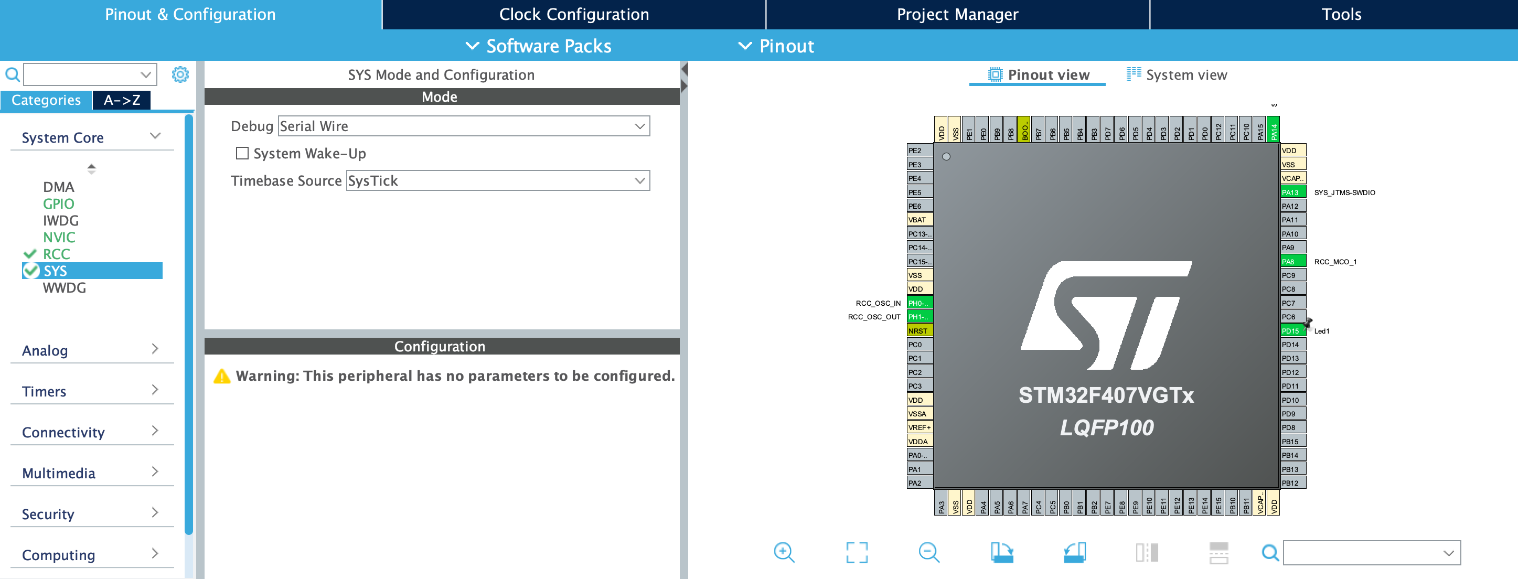This screenshot has width=1518, height=579.
Task: Click the VBAT pin
Action: pyautogui.click(x=920, y=220)
